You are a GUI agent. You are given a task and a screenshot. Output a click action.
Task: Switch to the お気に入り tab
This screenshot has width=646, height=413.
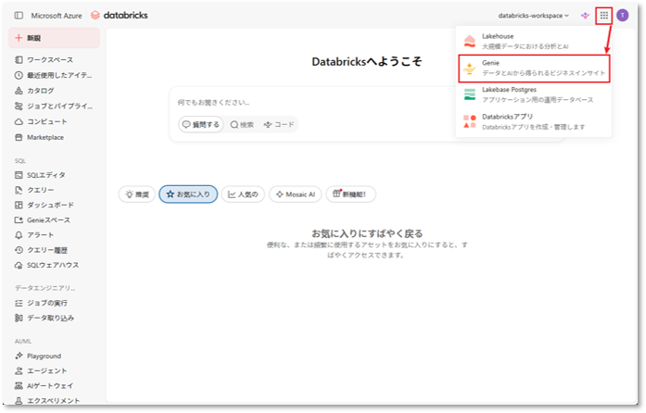188,194
